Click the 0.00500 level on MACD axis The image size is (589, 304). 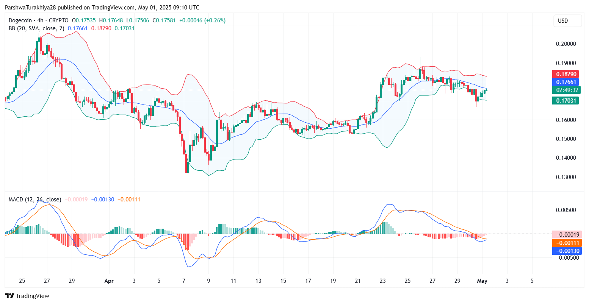pyautogui.click(x=565, y=210)
